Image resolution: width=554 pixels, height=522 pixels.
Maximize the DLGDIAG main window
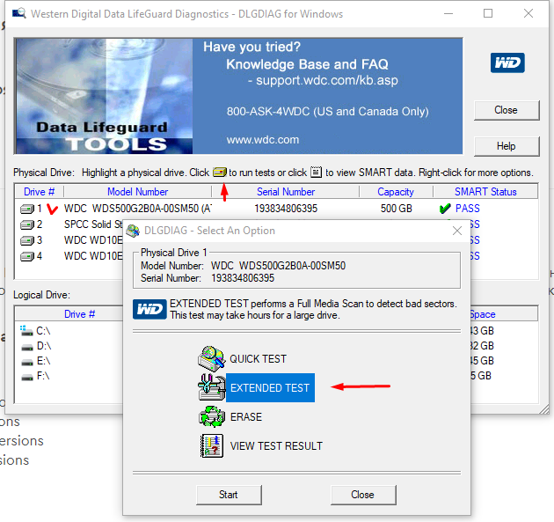(488, 13)
